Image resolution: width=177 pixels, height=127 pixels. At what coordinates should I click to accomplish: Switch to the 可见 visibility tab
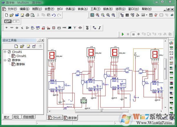click(x=16, y=117)
